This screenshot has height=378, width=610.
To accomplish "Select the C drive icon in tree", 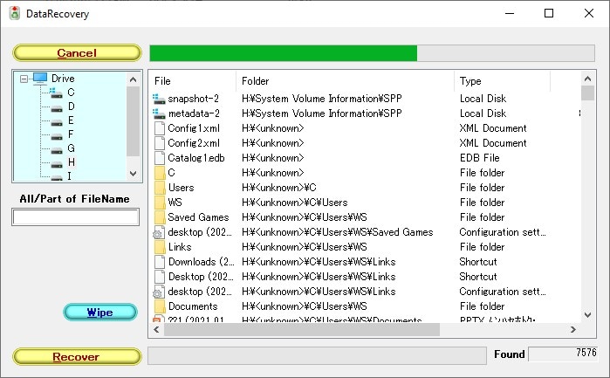I will (x=56, y=93).
